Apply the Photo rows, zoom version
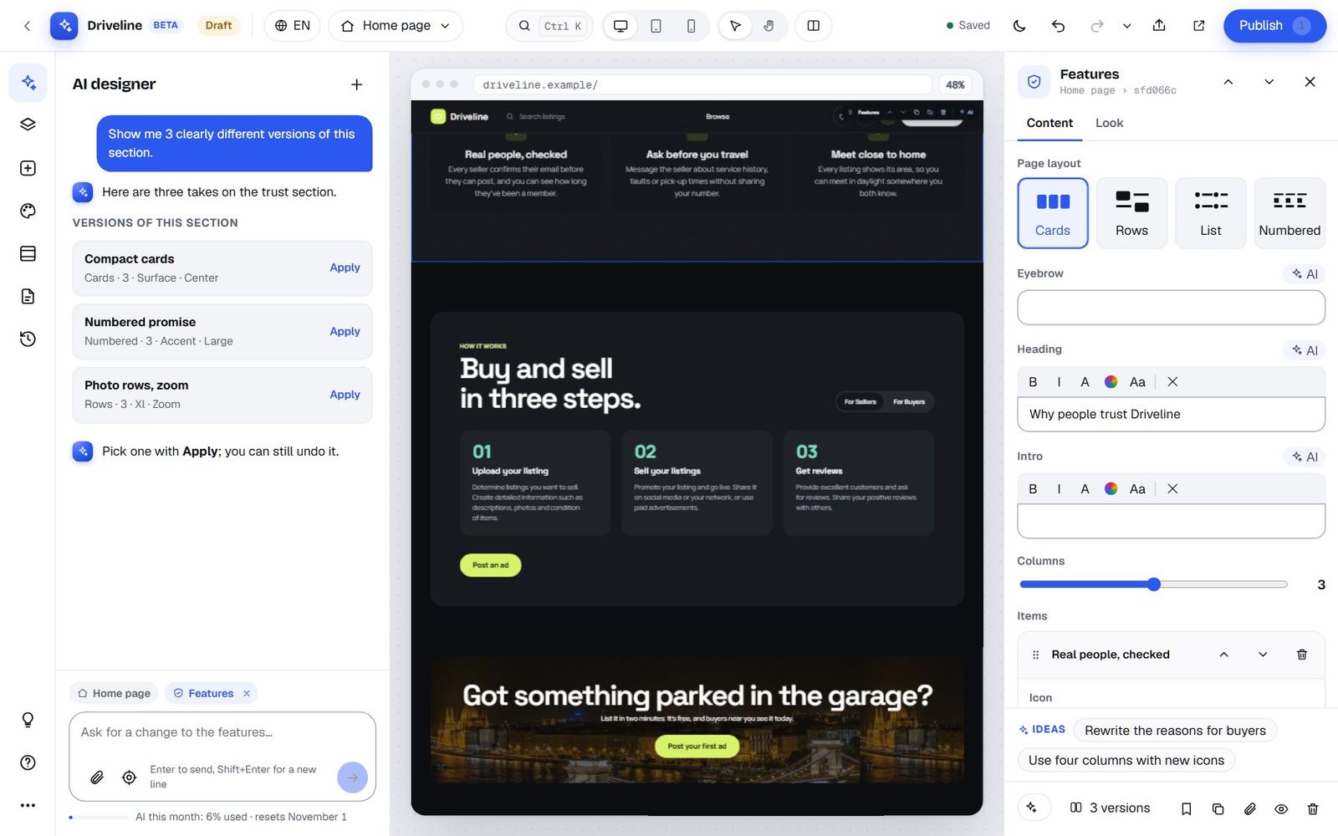 pos(345,395)
